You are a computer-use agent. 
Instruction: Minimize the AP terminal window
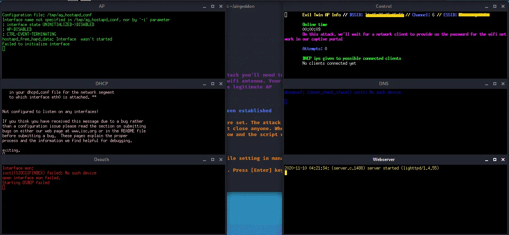[x=205, y=7]
